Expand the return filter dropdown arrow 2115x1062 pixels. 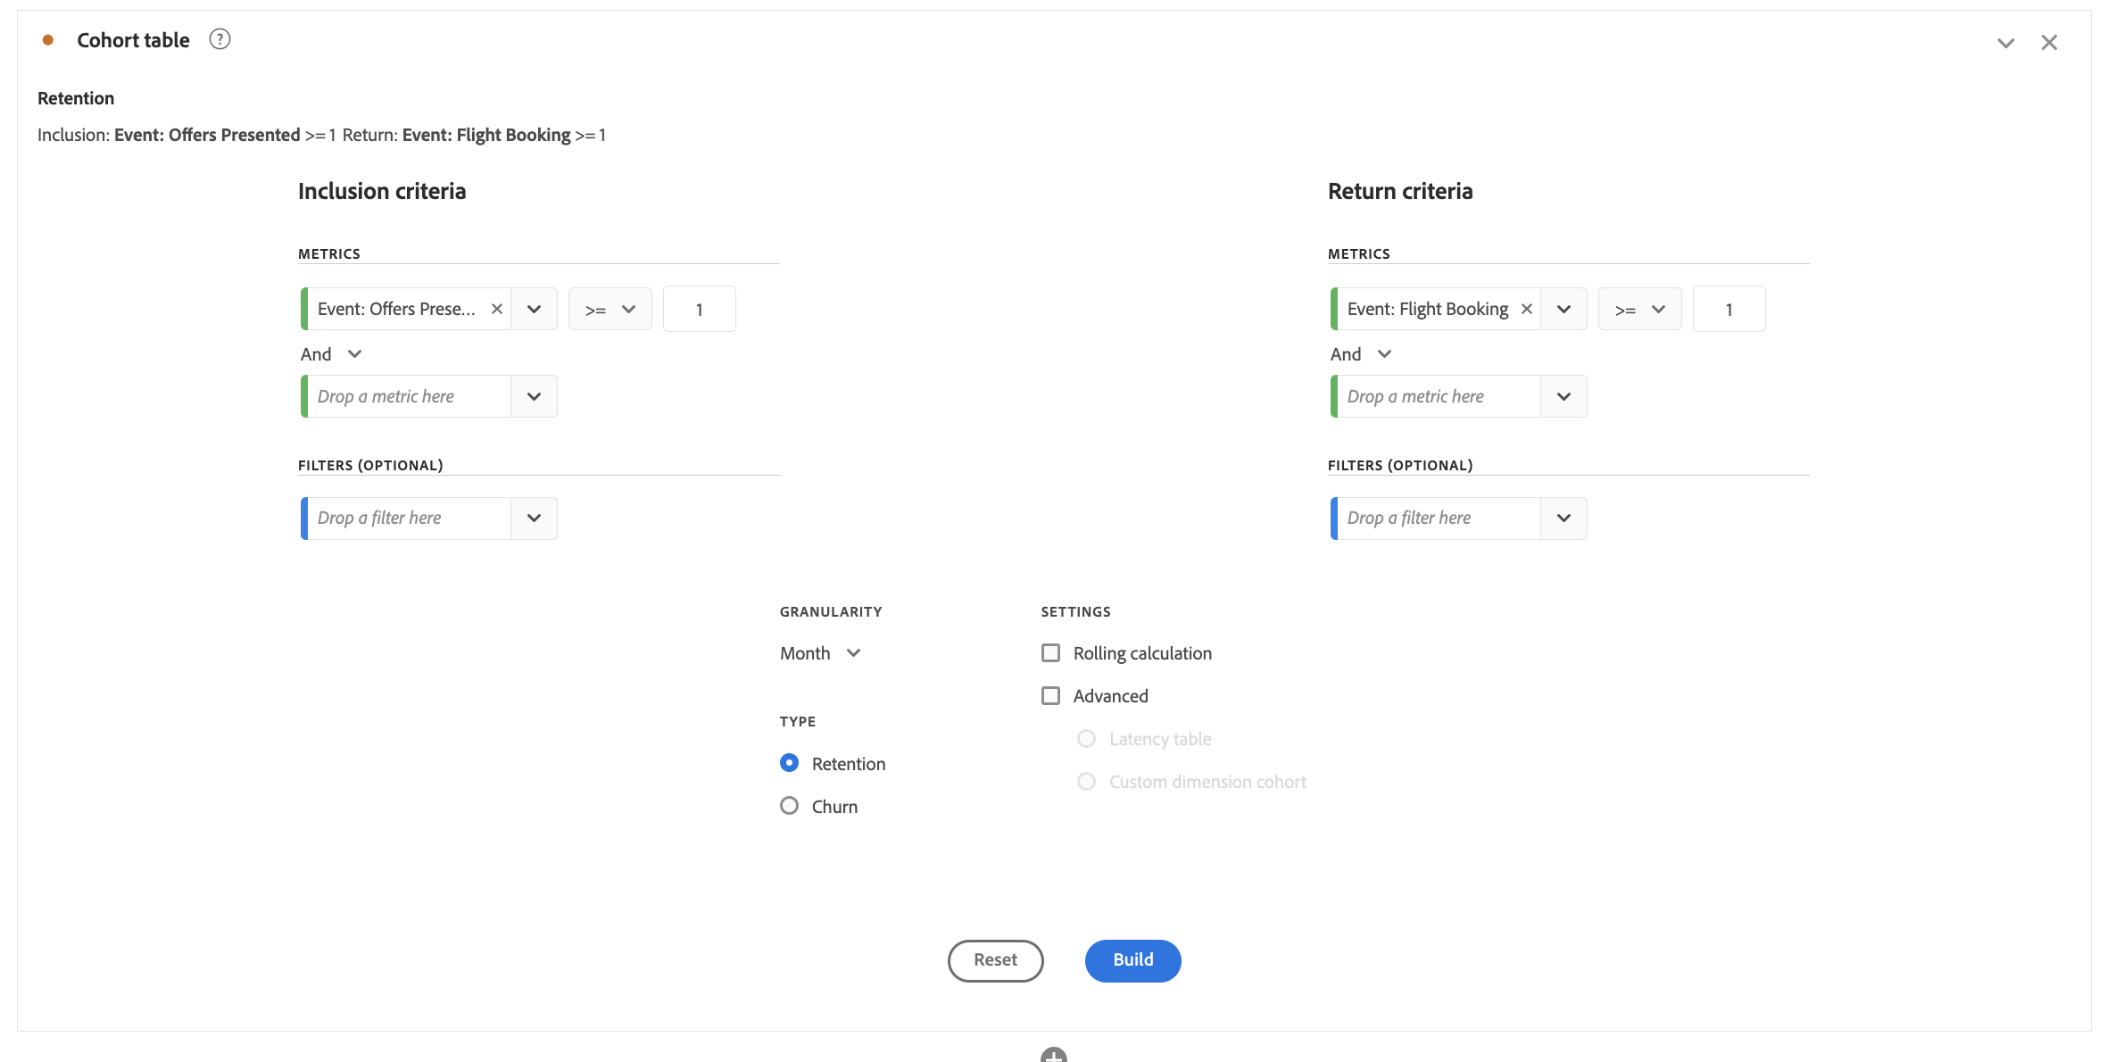click(1563, 519)
